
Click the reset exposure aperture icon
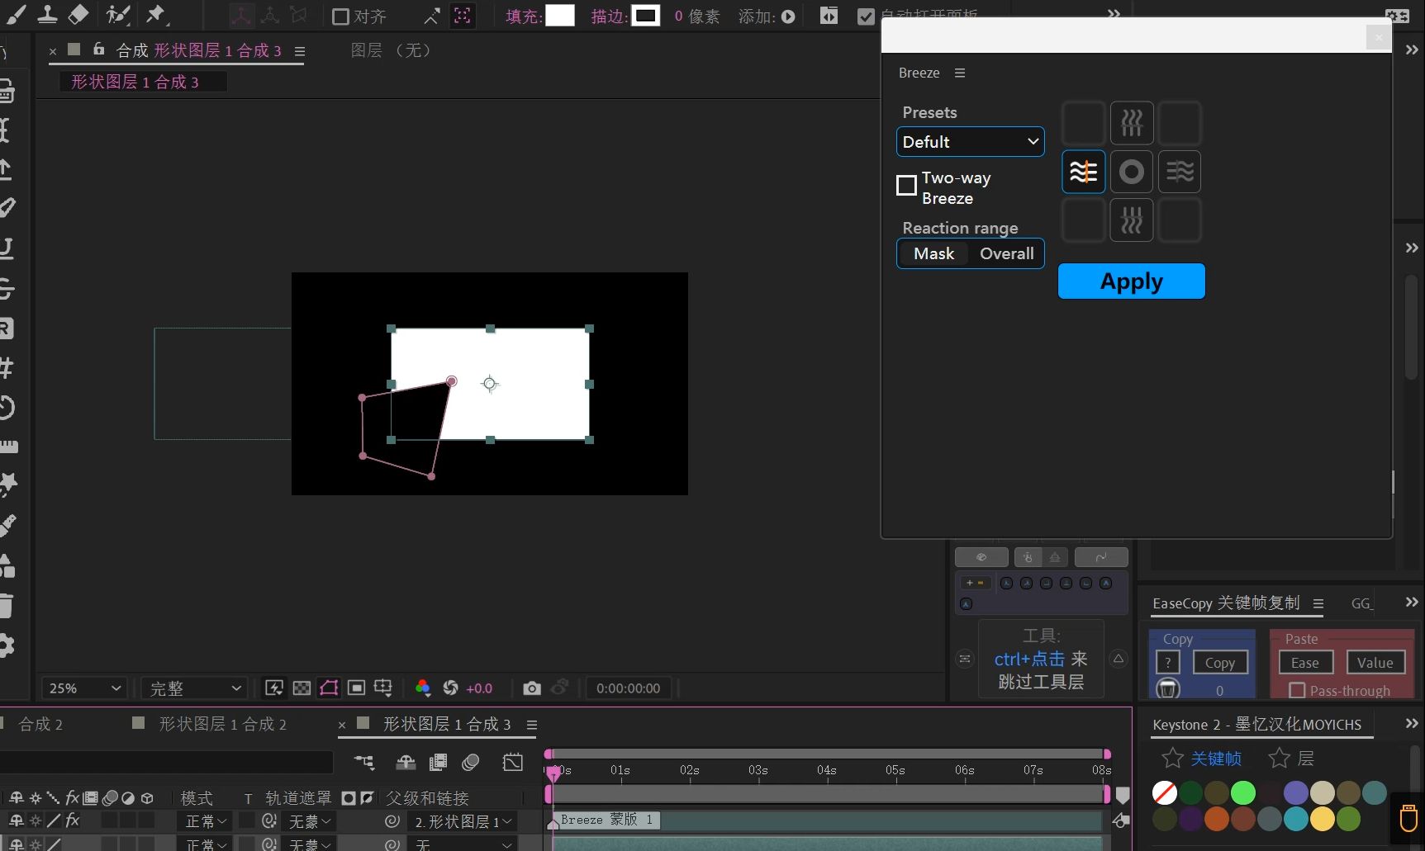(x=450, y=688)
